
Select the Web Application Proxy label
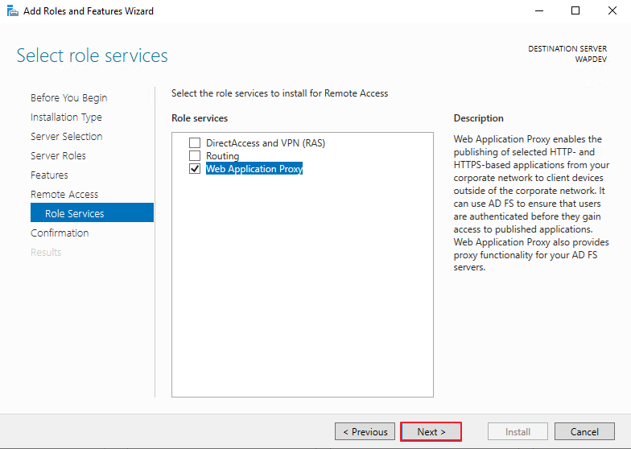click(x=254, y=169)
